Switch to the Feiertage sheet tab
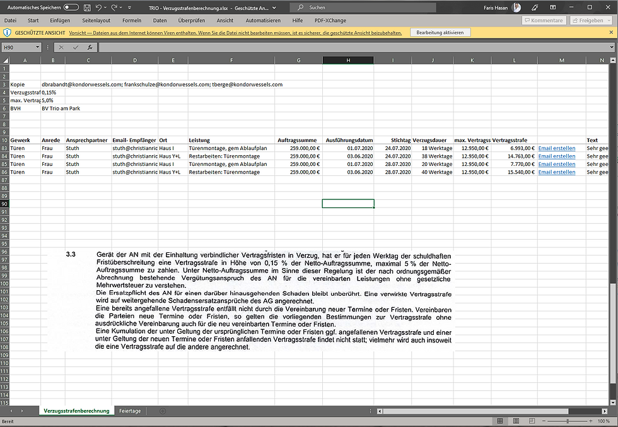 tap(130, 411)
